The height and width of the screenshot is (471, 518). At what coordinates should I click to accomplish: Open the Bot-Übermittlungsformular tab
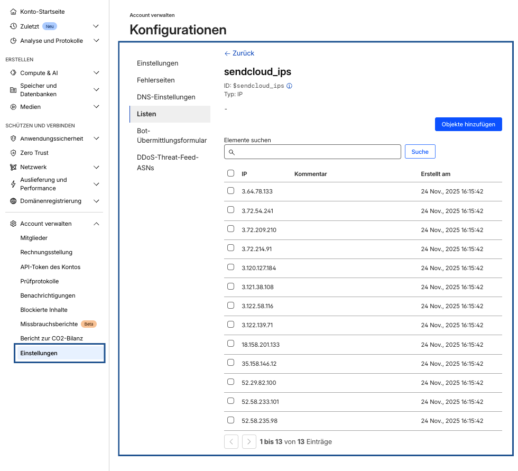pos(172,136)
